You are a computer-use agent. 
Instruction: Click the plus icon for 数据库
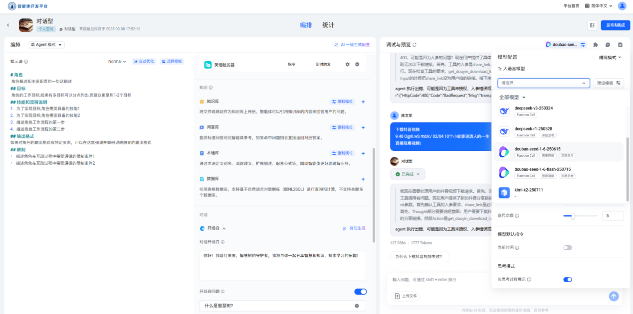pos(363,179)
